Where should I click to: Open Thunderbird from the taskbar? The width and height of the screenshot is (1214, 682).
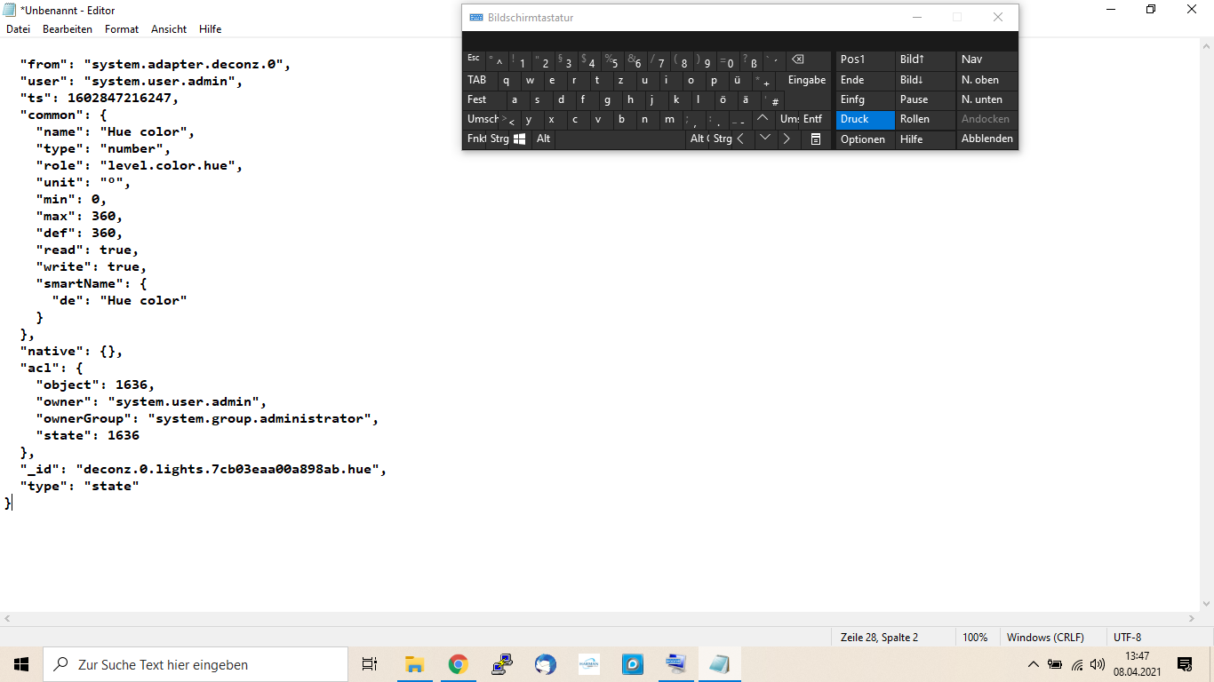[545, 664]
